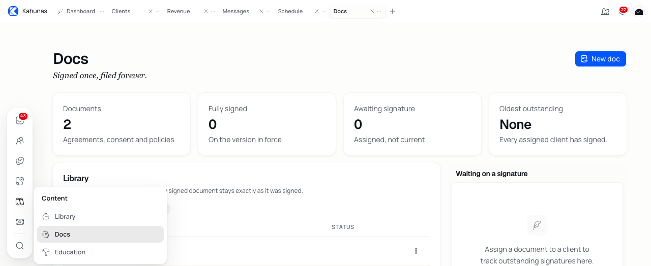651x266 pixels.
Task: Click the STATUS column header
Action: (x=343, y=227)
